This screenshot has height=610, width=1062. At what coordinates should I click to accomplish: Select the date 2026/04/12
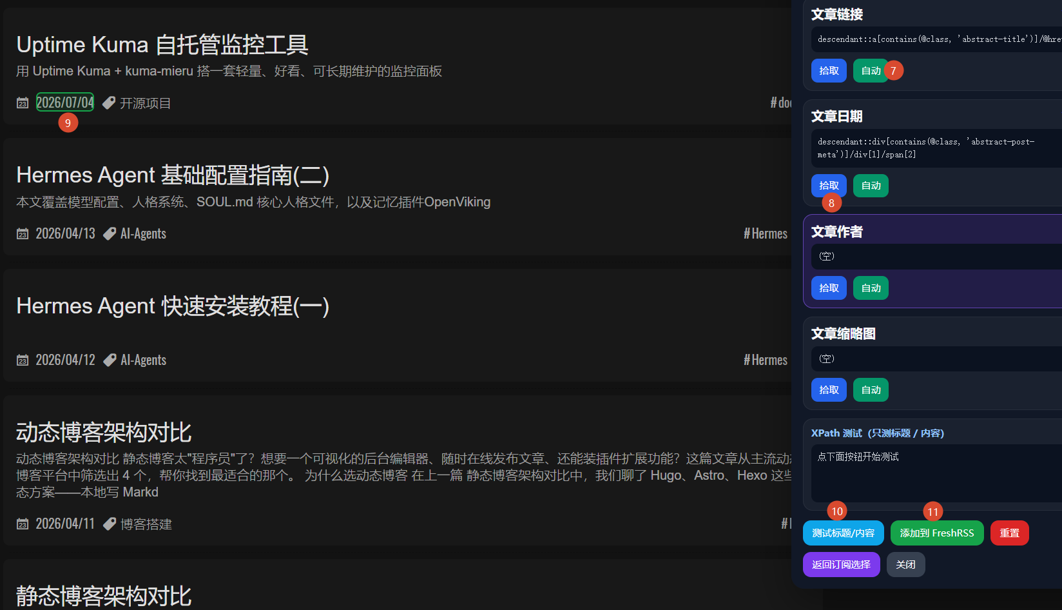point(65,360)
